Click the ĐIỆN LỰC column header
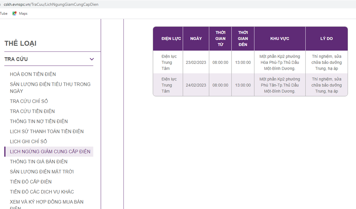 tap(168, 39)
